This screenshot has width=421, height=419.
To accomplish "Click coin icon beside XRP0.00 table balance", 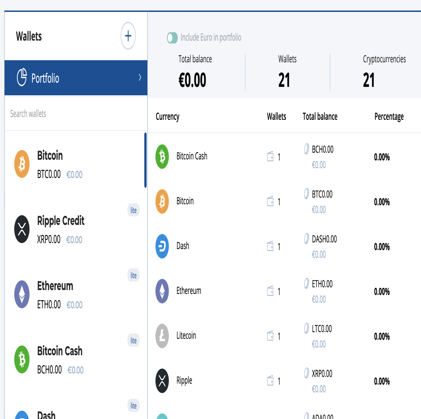I will 306,373.
